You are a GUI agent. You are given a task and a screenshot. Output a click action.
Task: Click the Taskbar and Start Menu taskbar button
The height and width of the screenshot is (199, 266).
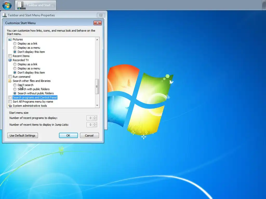36,5
